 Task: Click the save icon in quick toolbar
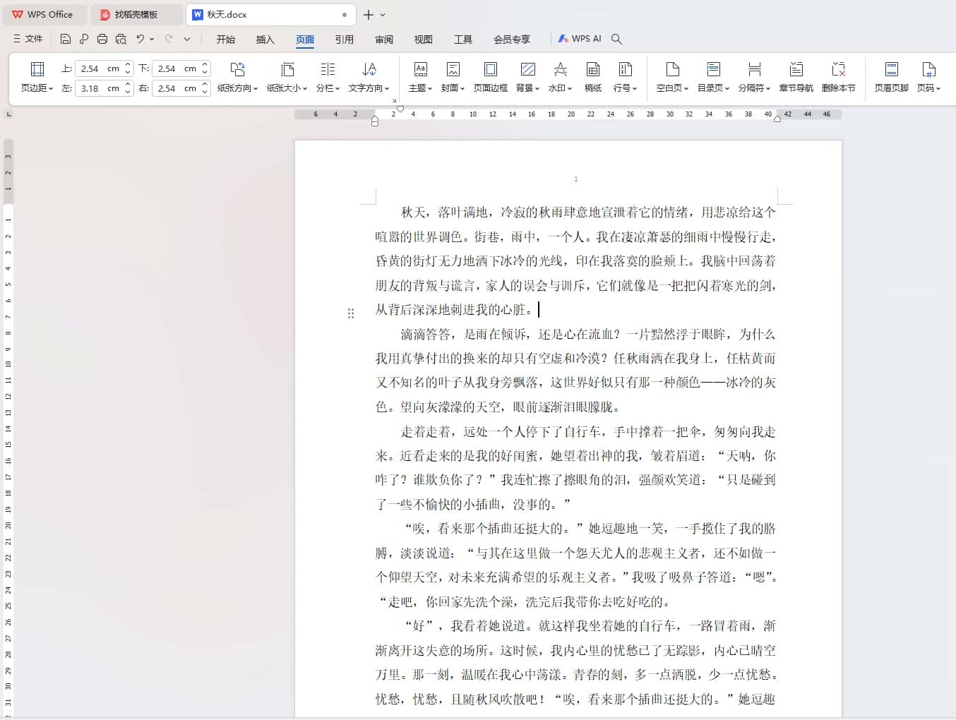pos(66,39)
